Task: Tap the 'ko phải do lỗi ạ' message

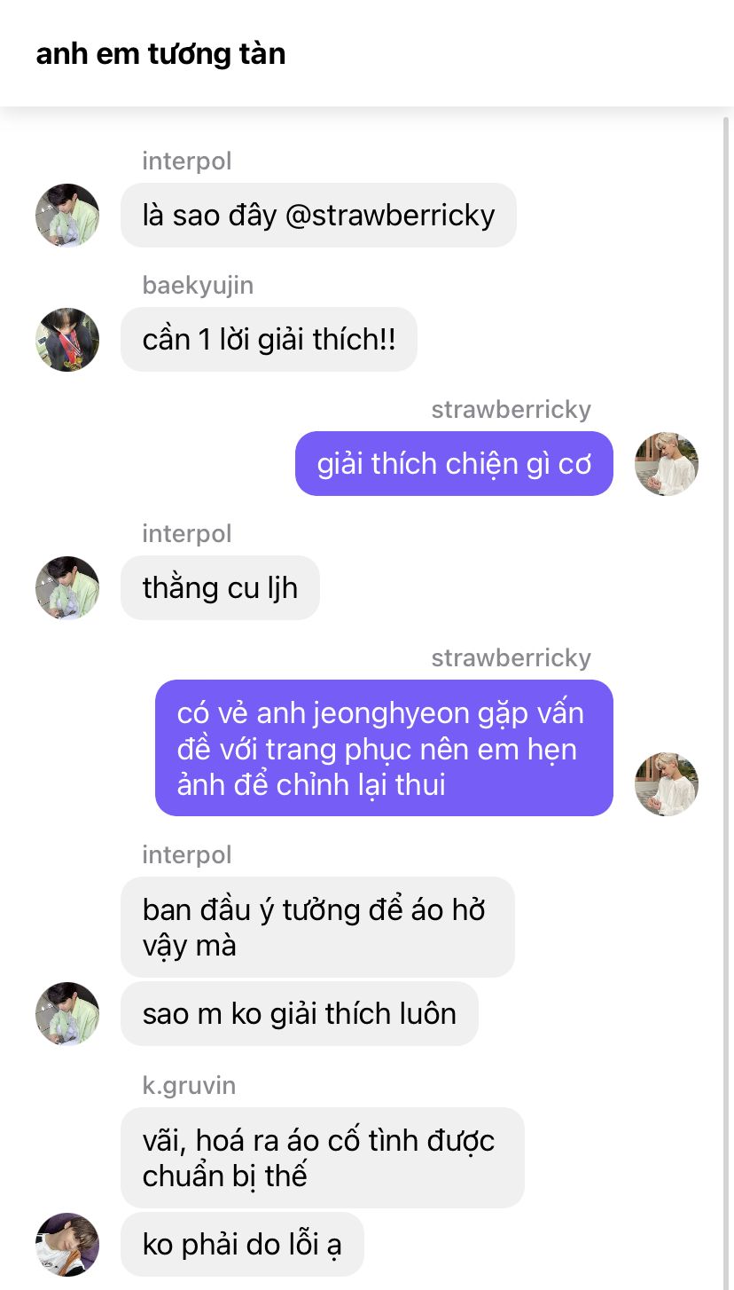Action: (x=242, y=1244)
